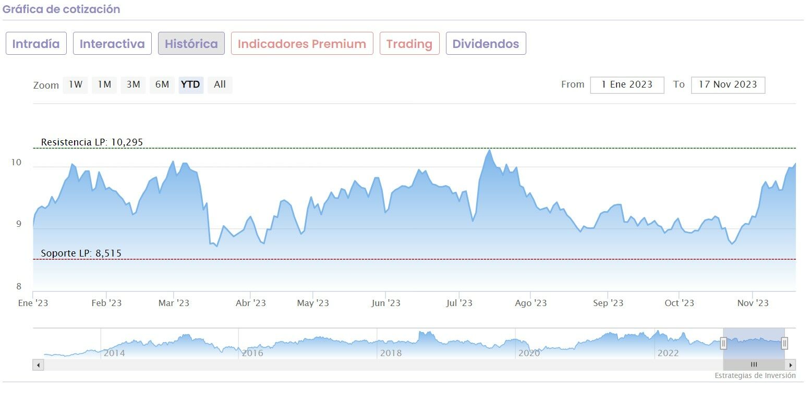This screenshot has height=402, width=810.
Task: Go to the Trading tab
Action: coord(409,44)
